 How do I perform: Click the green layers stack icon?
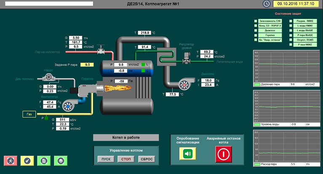[61, 161]
